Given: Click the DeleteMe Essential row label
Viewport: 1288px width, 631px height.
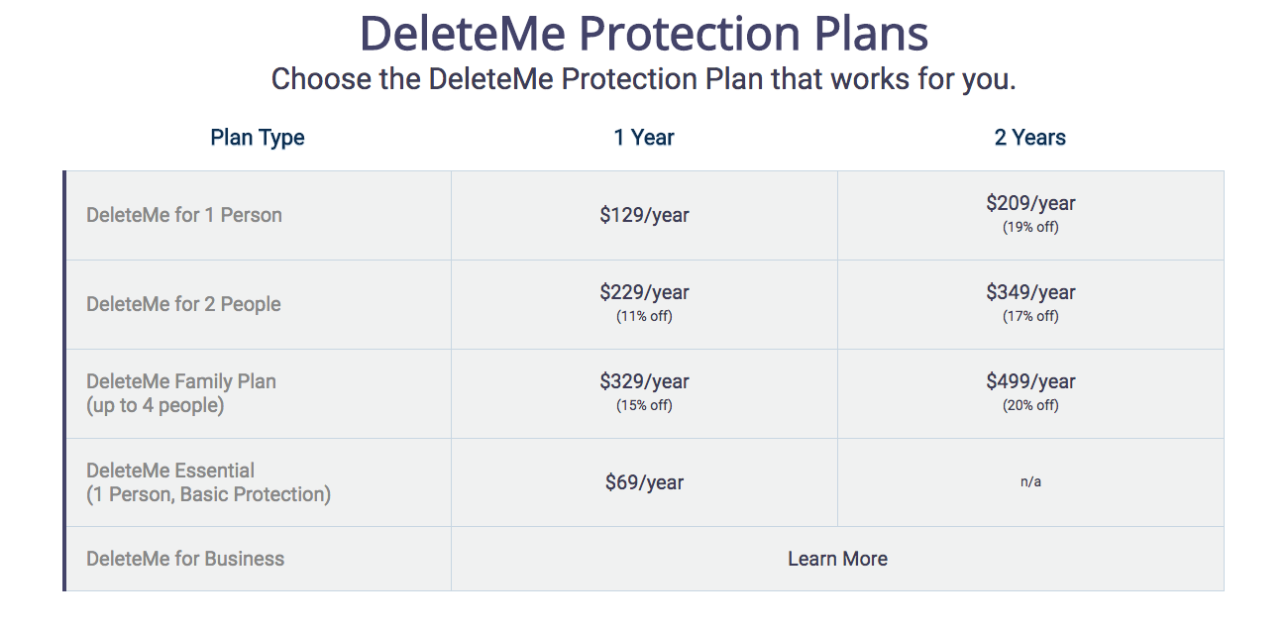Looking at the screenshot, I should click(170, 471).
